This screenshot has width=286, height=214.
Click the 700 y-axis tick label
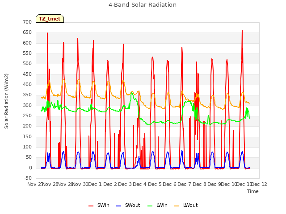(x=27, y=22)
